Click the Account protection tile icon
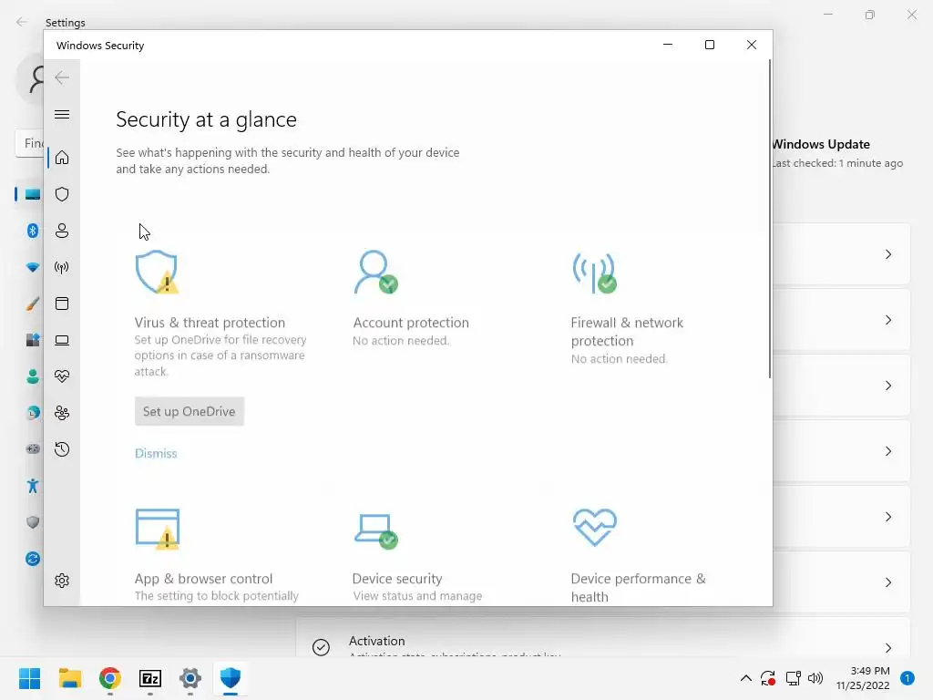This screenshot has height=700, width=933. pyautogui.click(x=375, y=272)
